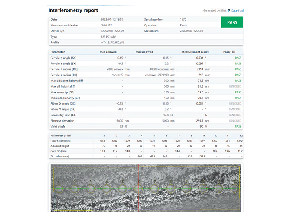Click the Measurement result column header
Viewport: 290px width, 217px height.
[x=195, y=52]
